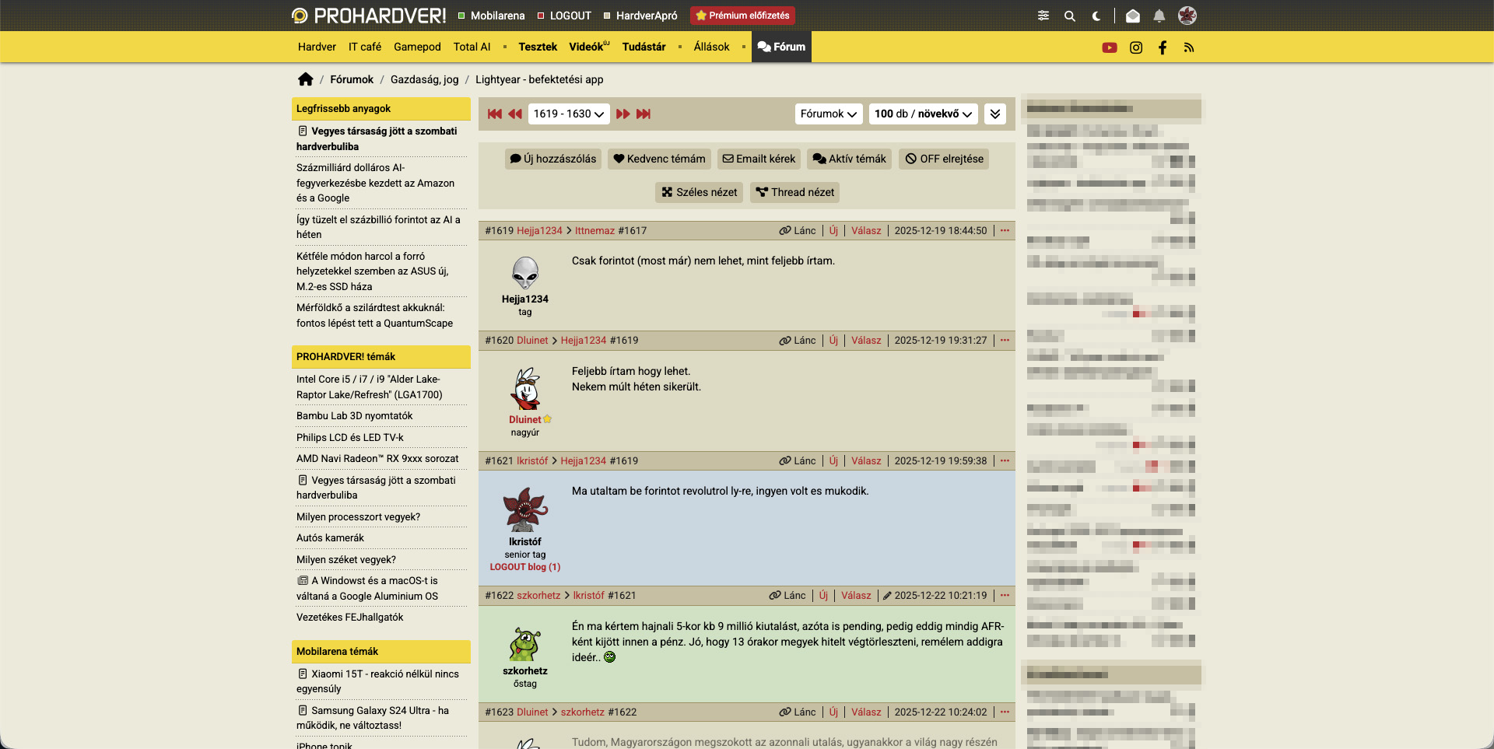This screenshot has height=749, width=1494.
Task: Open the Fórum tab
Action: click(x=781, y=47)
